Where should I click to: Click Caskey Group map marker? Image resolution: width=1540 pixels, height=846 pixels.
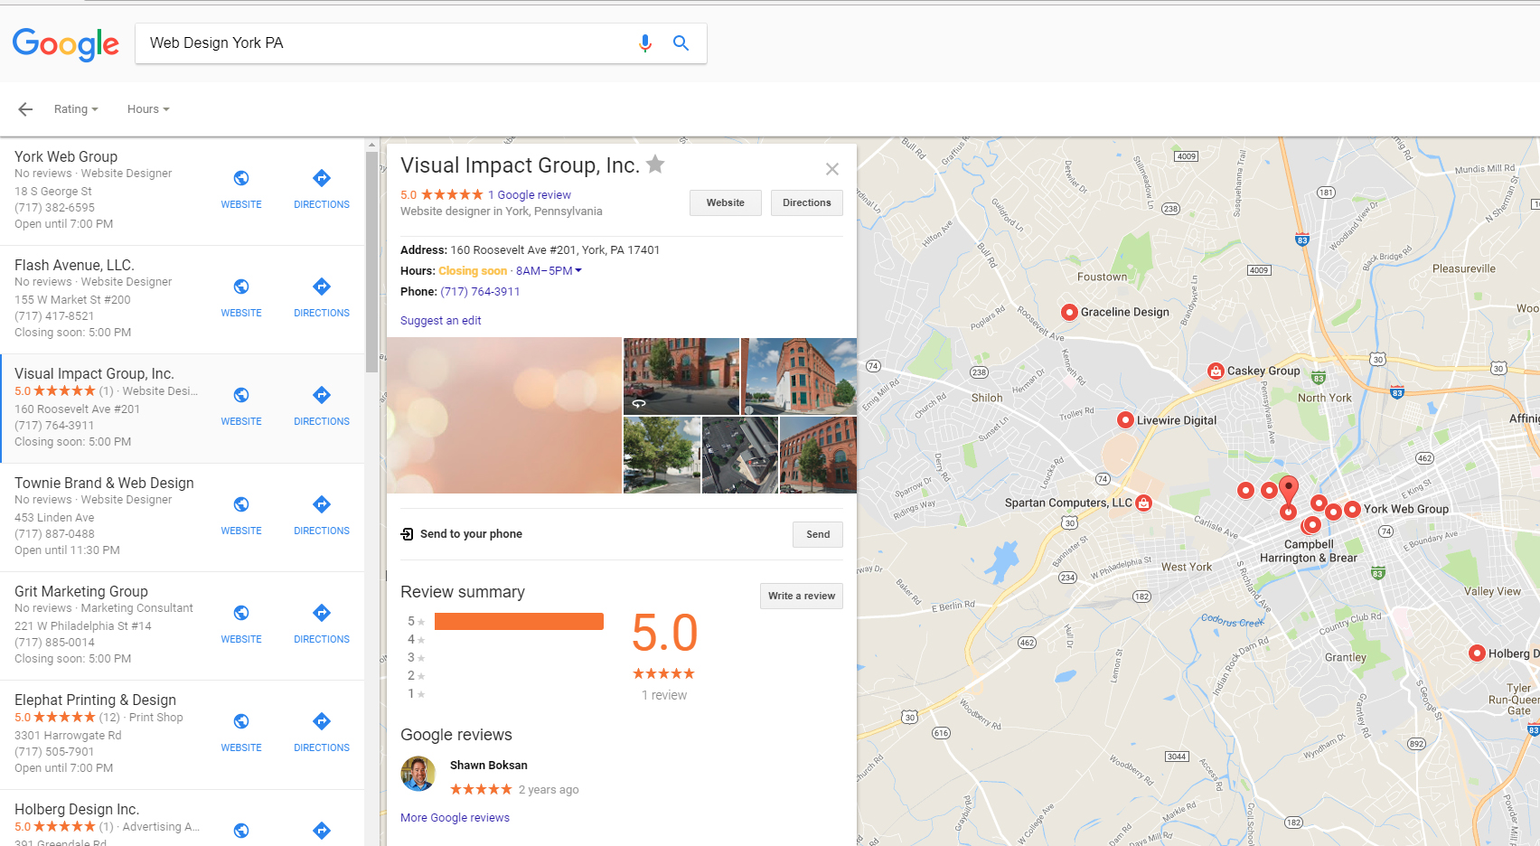point(1216,371)
